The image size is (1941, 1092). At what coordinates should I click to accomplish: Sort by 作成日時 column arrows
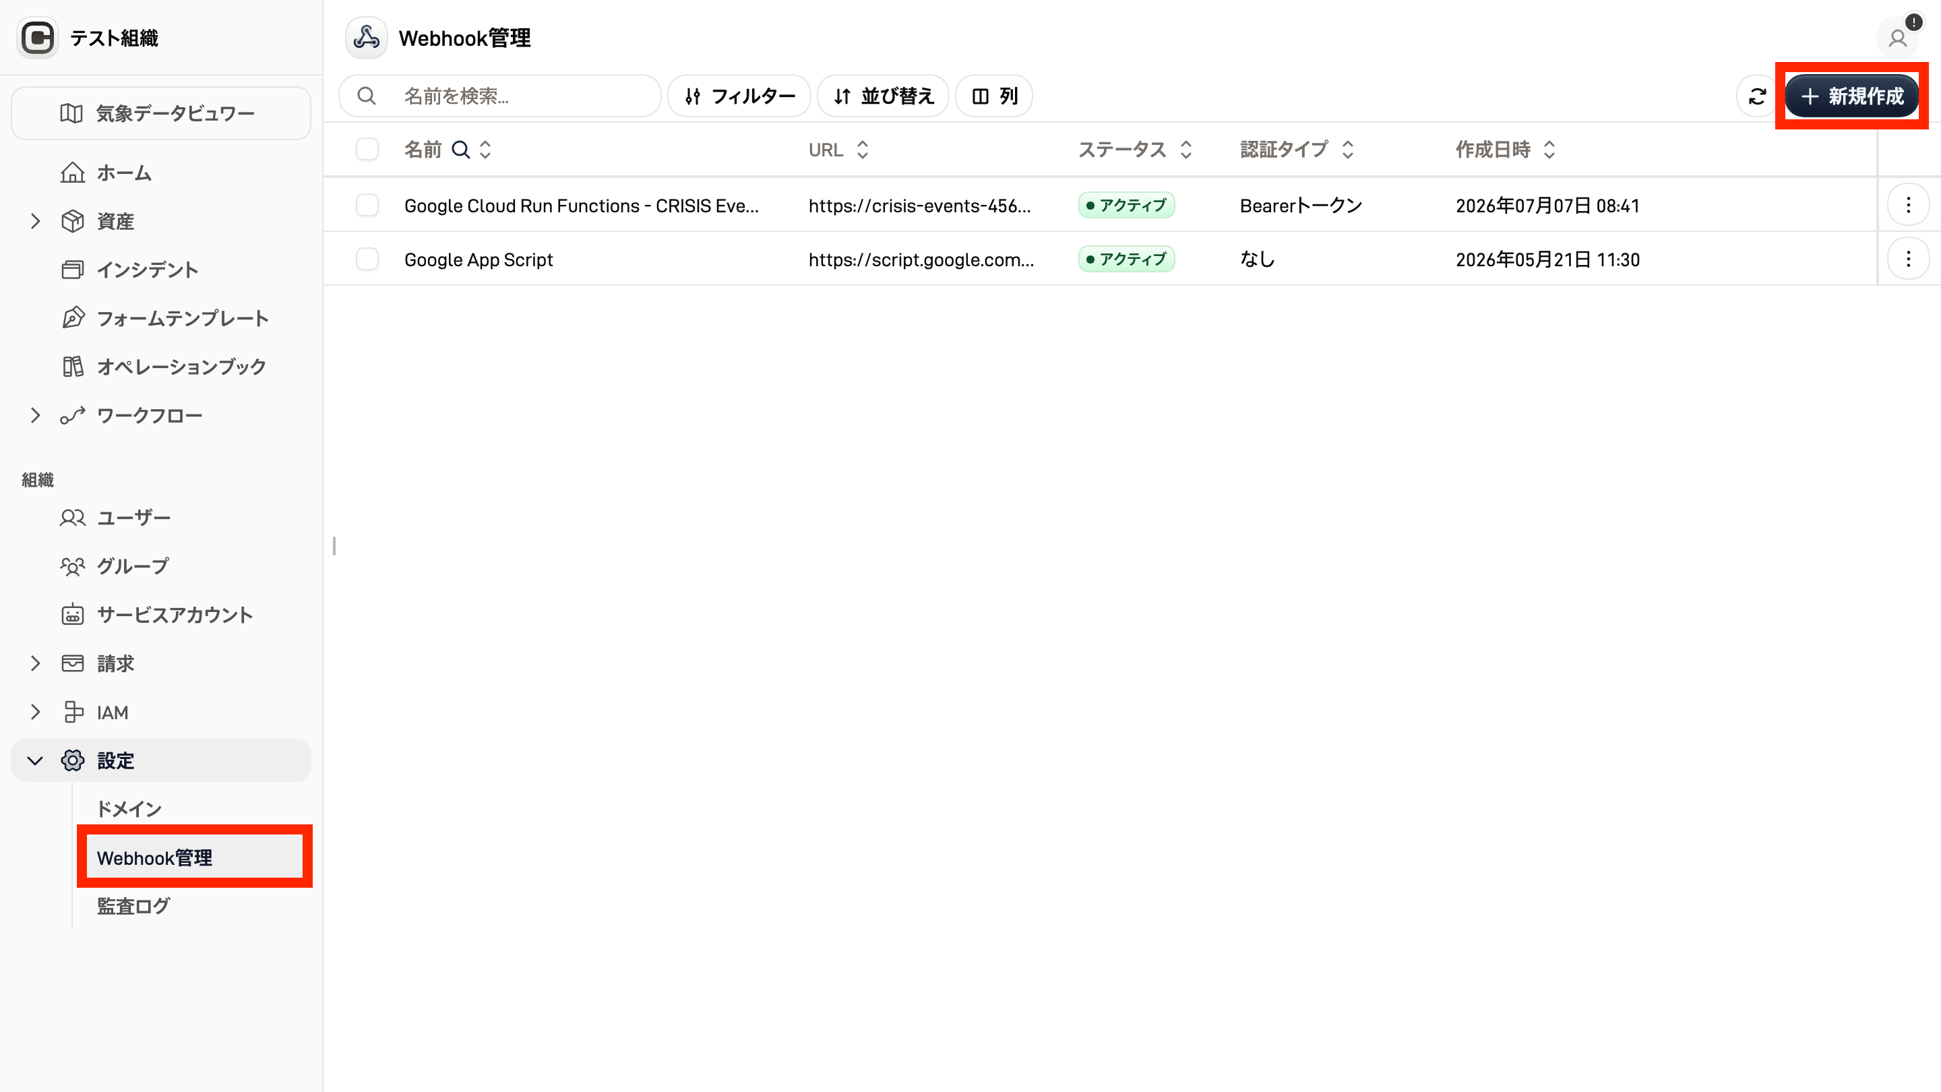tap(1549, 149)
